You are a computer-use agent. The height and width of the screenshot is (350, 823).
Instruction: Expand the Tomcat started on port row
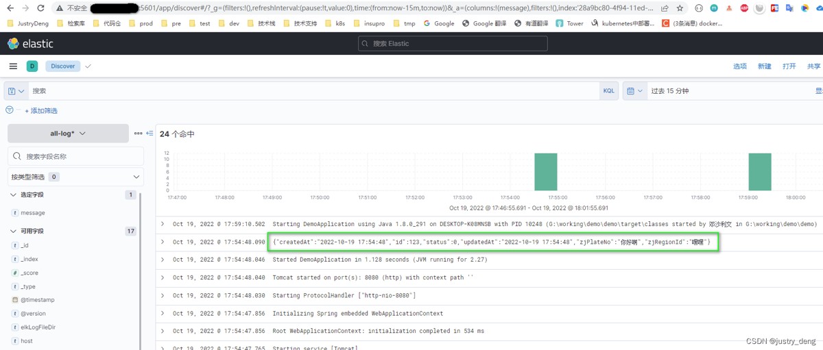(x=163, y=277)
